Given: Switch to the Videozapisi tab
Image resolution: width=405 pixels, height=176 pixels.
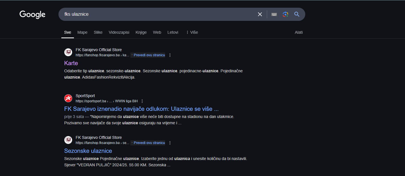Looking at the screenshot, I should pos(119,32).
